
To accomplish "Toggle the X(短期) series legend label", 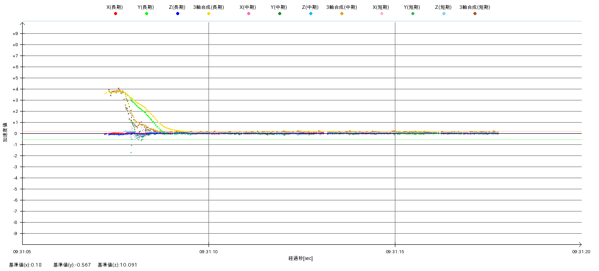I will [381, 7].
